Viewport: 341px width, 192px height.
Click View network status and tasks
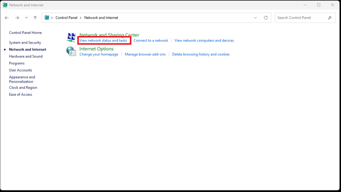tap(103, 41)
